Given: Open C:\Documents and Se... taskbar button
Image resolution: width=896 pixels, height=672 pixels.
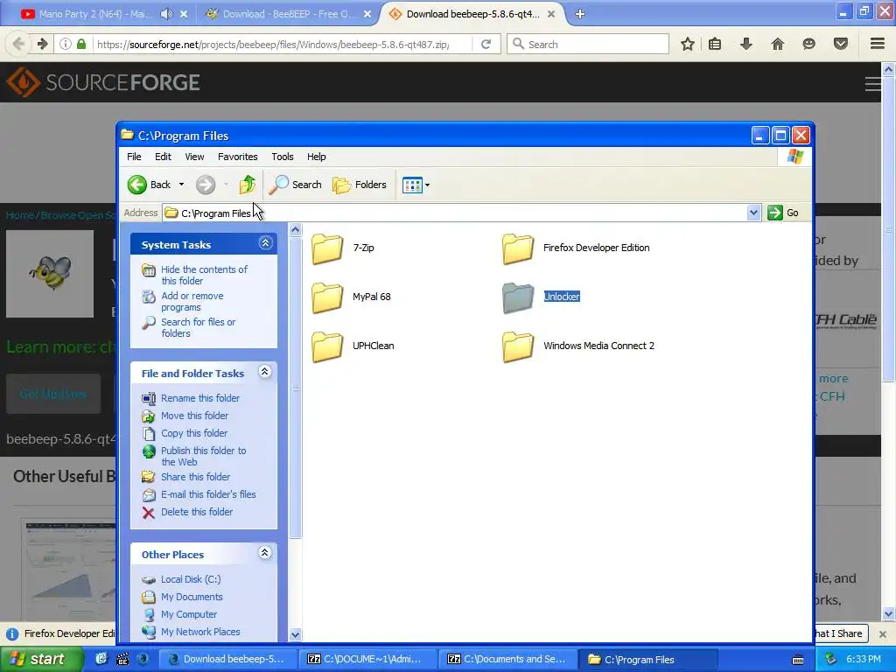Looking at the screenshot, I should (508, 660).
